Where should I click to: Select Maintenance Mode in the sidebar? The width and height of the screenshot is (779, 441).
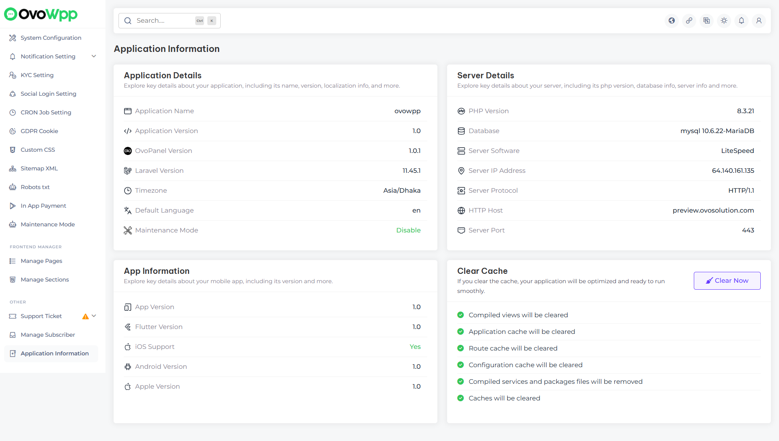(47, 224)
